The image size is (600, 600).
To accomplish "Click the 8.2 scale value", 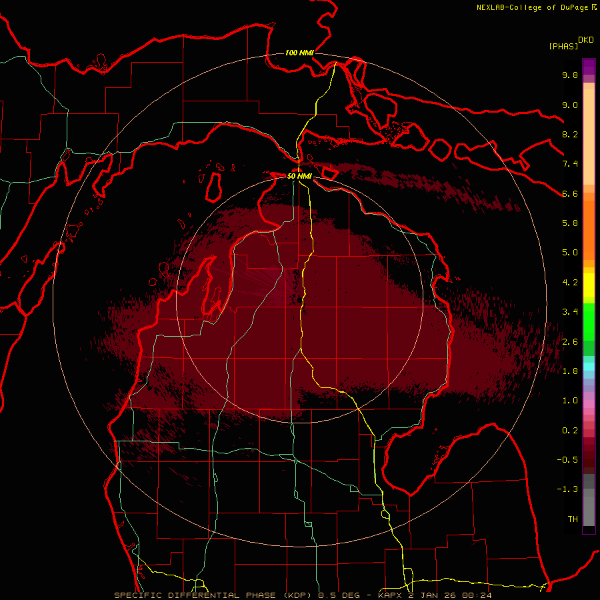I will pos(570,134).
